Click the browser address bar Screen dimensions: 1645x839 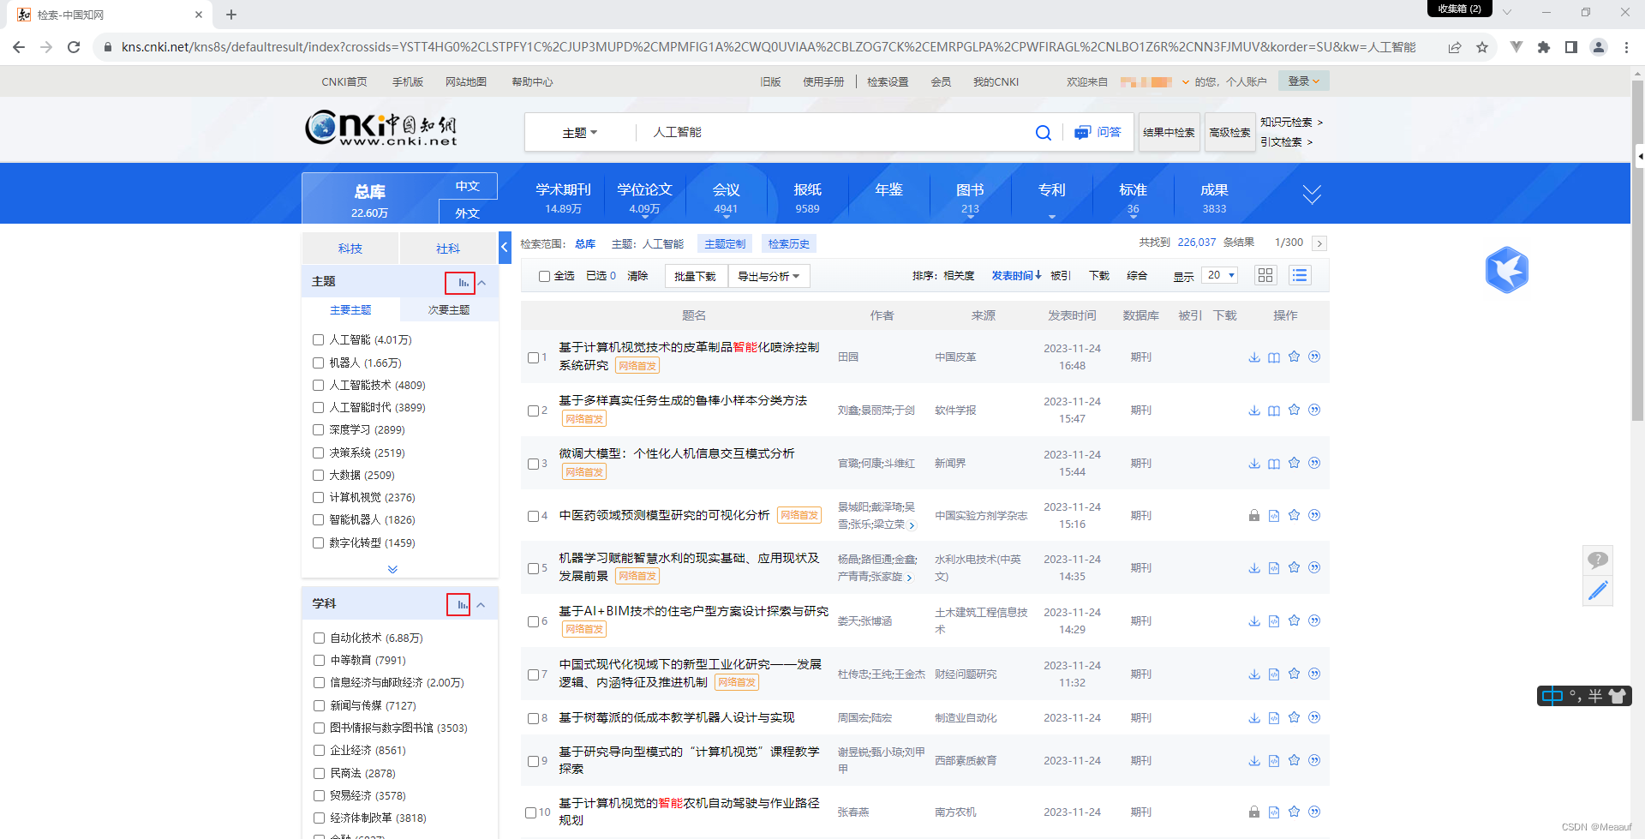tap(767, 47)
